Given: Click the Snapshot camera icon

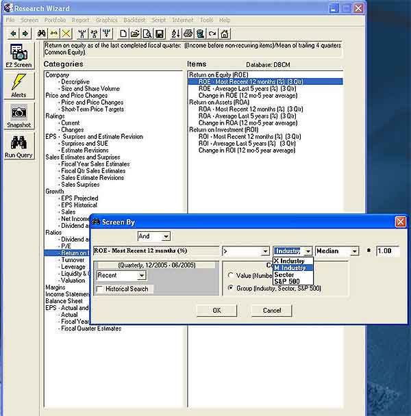Looking at the screenshot, I should (18, 114).
